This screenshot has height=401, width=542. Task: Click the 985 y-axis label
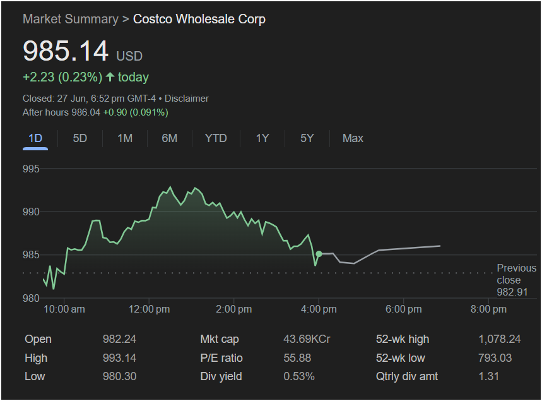[31, 255]
